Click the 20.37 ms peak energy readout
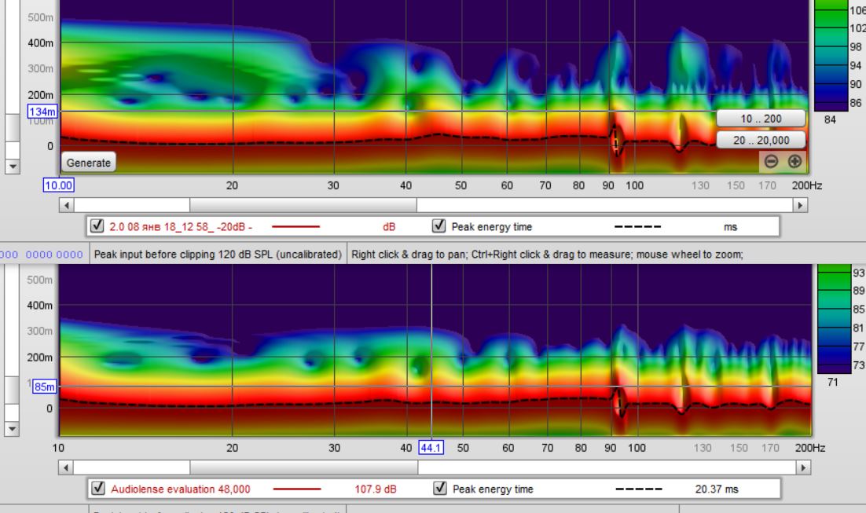Image resolution: width=866 pixels, height=513 pixels. pos(717,489)
